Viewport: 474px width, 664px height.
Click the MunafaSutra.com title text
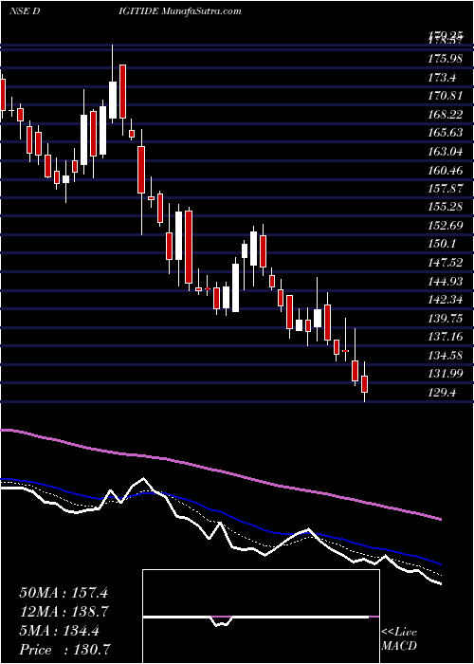click(x=201, y=11)
